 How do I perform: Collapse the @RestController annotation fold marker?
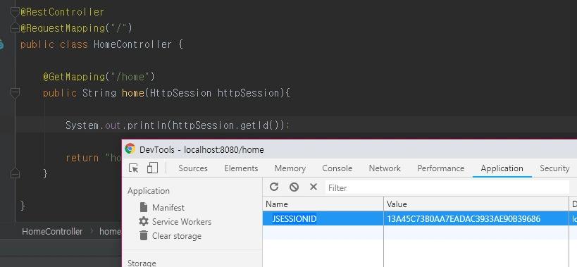pyautogui.click(x=15, y=12)
